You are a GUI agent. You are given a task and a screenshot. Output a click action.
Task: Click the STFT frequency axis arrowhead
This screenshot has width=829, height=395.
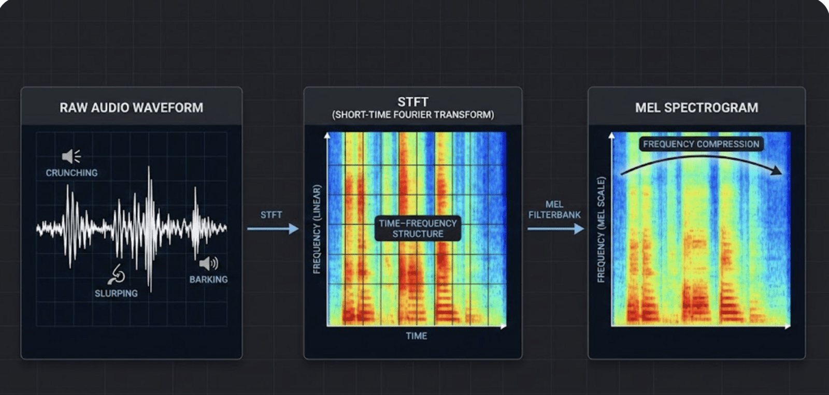pyautogui.click(x=327, y=136)
